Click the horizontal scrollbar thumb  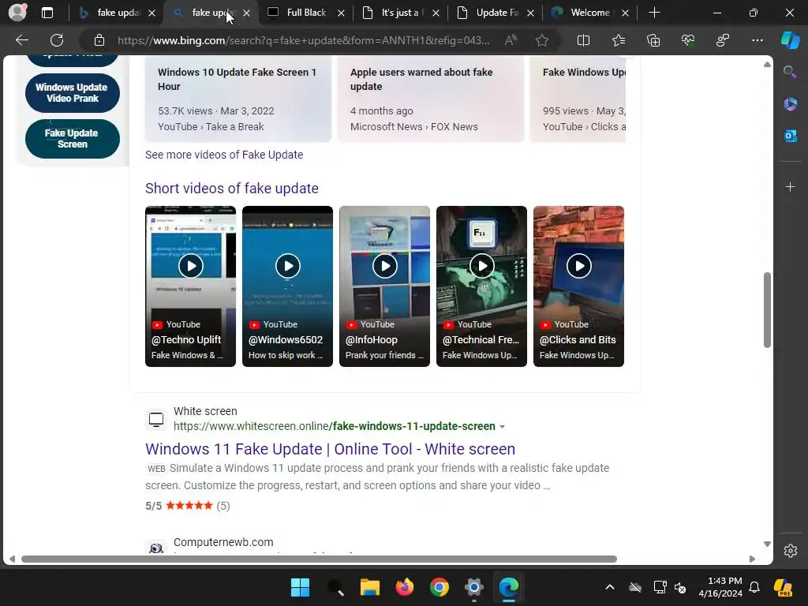click(319, 559)
